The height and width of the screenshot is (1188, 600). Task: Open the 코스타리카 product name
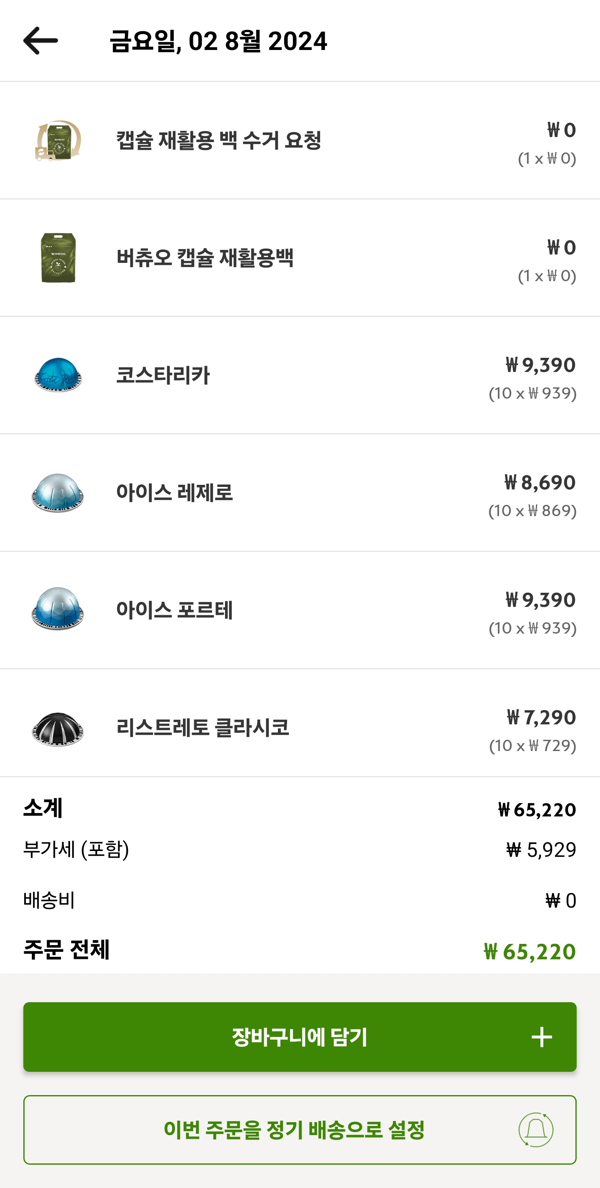(x=163, y=375)
